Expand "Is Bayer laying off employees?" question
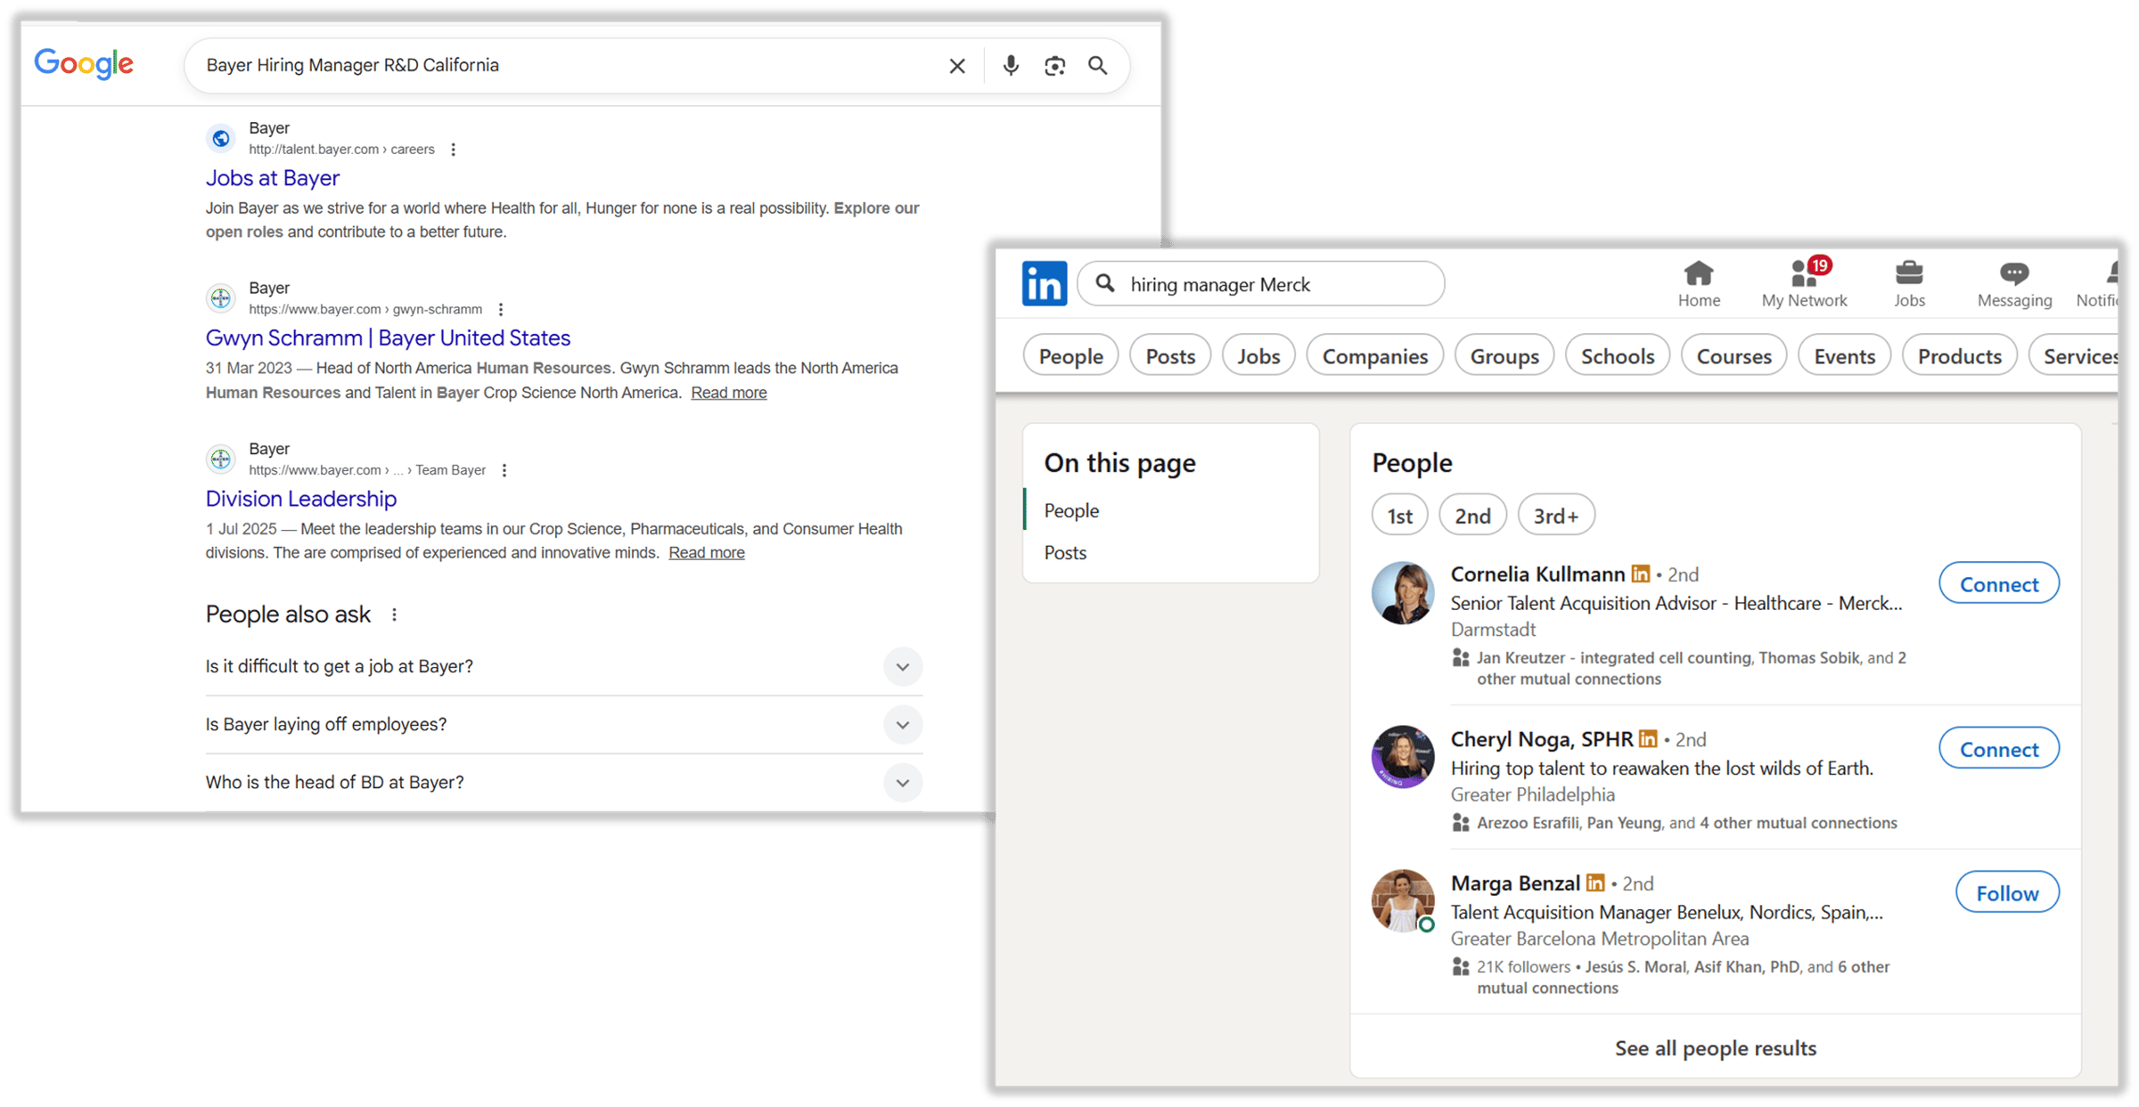 click(902, 725)
